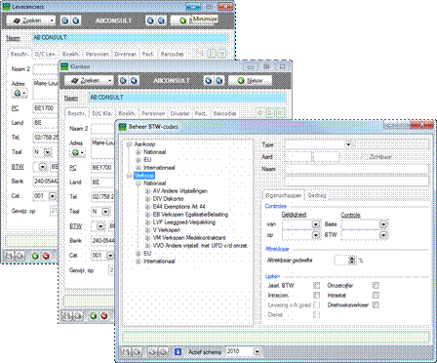Open the Actief schema year dropdown
The image size is (437, 363).
pyautogui.click(x=258, y=351)
